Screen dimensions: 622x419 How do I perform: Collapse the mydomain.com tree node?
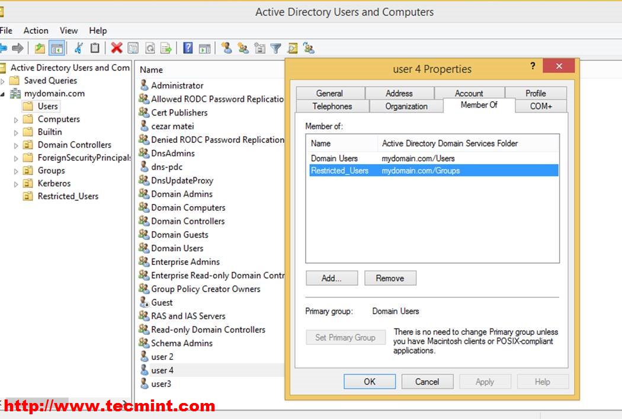pyautogui.click(x=3, y=94)
